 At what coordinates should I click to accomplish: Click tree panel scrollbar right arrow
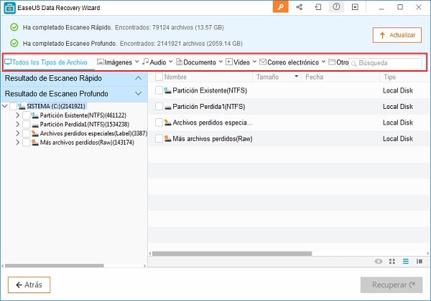click(145, 266)
